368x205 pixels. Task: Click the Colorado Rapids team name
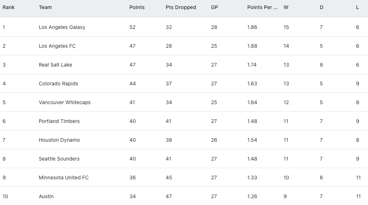click(58, 84)
